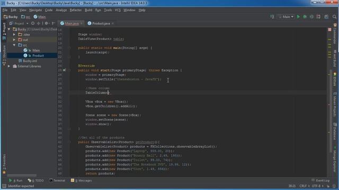The width and height of the screenshot is (339, 190).
Task: Fold the main method in gutter
Action: (x=69, y=48)
